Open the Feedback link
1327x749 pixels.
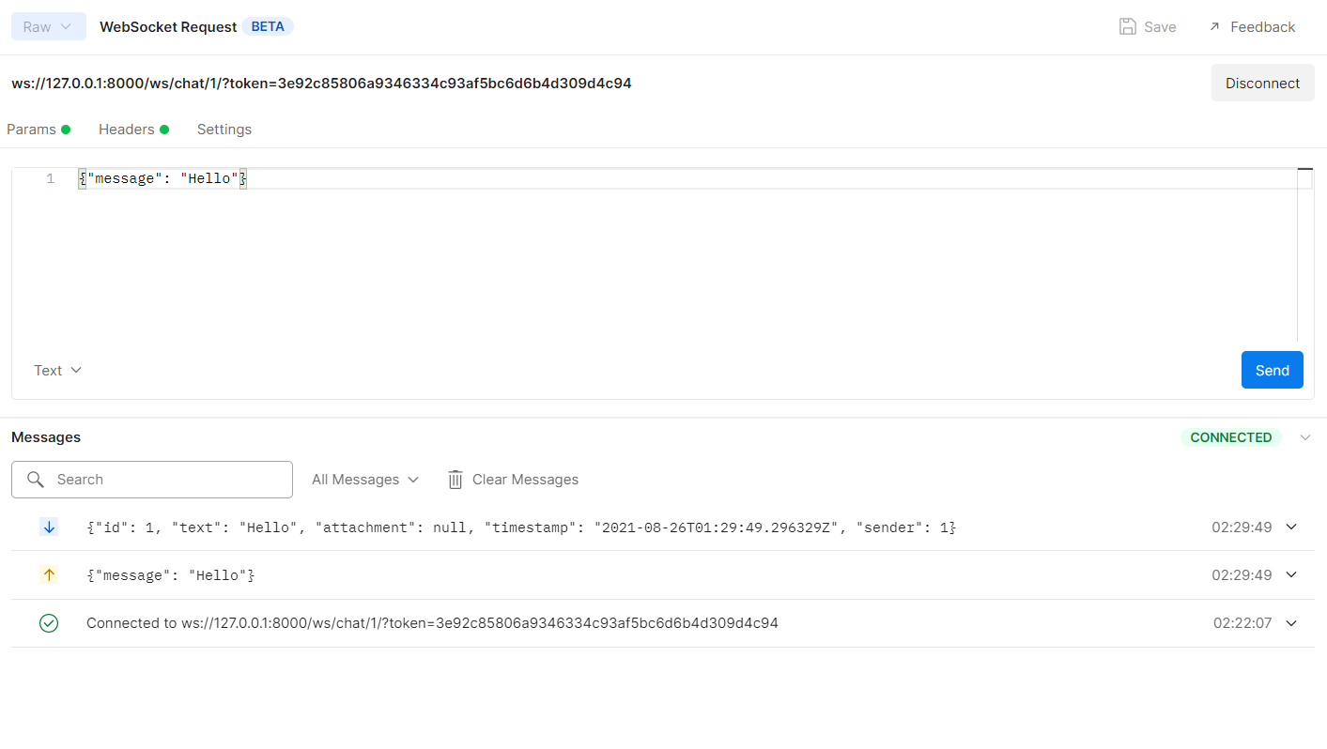tap(1252, 26)
